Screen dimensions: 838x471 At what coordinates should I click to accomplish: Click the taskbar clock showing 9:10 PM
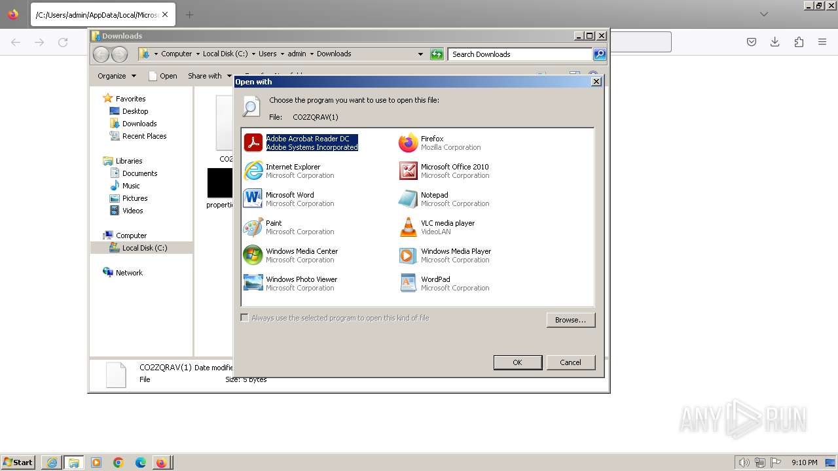[x=804, y=462]
